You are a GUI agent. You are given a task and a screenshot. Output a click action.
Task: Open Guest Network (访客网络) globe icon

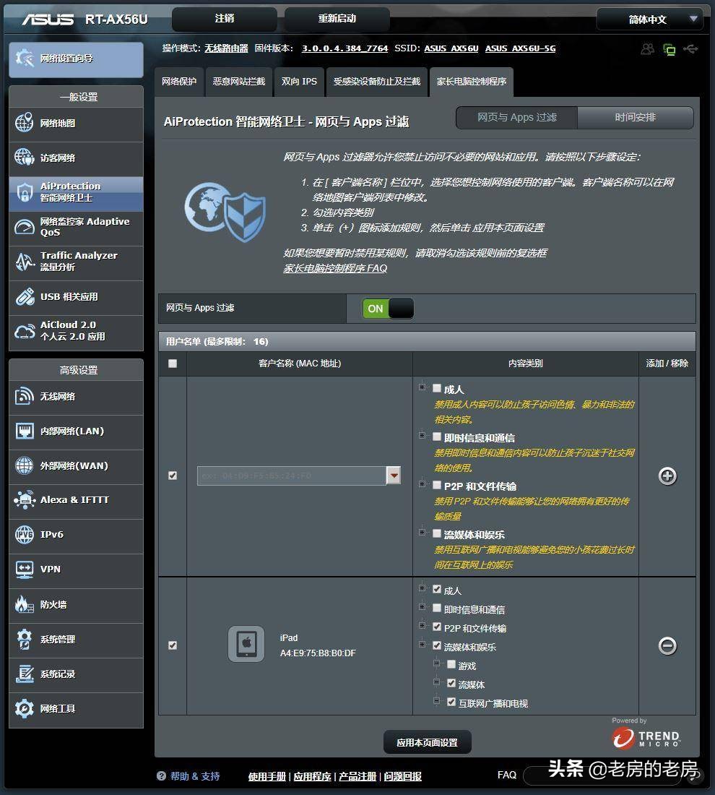[x=24, y=157]
